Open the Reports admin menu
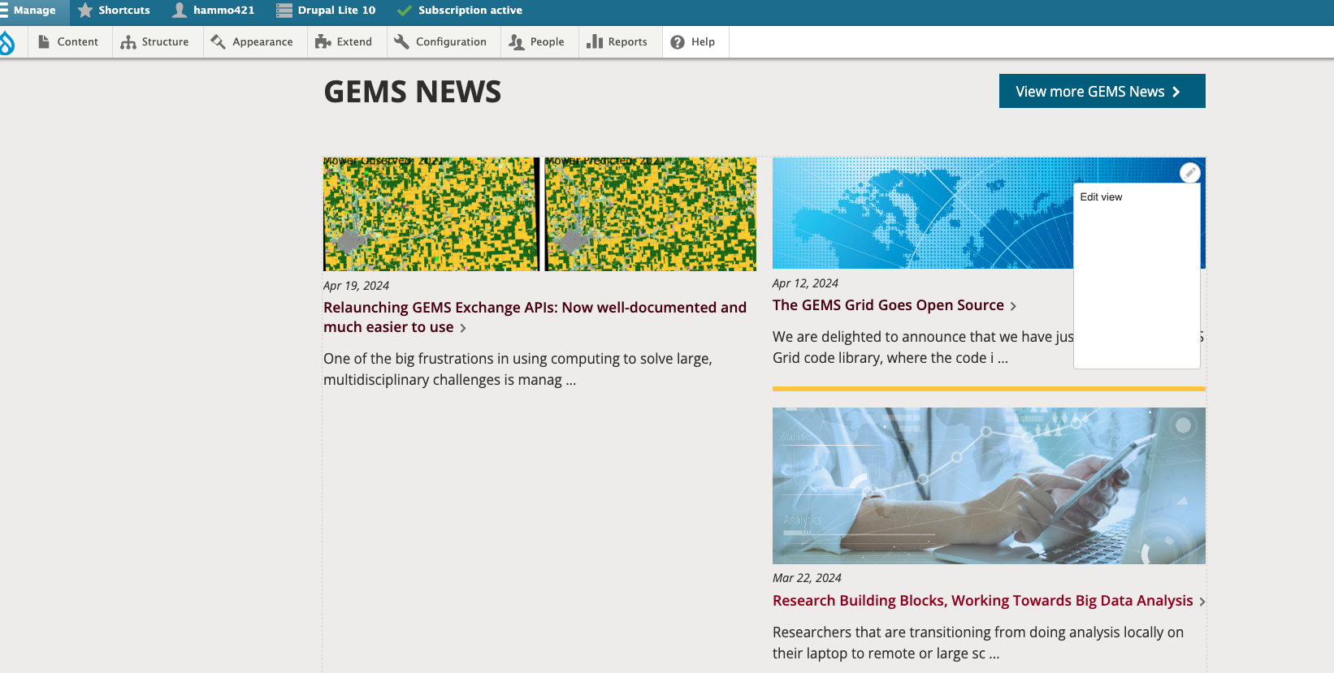Screen dimensions: 1334x673 point(617,42)
